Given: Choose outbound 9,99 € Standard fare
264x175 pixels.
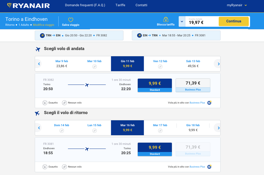Looking at the screenshot, I should (155, 85).
